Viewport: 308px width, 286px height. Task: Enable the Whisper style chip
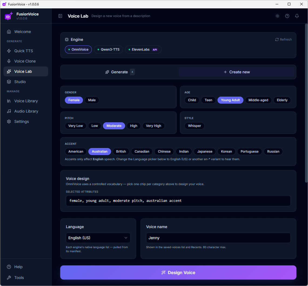[x=195, y=126]
